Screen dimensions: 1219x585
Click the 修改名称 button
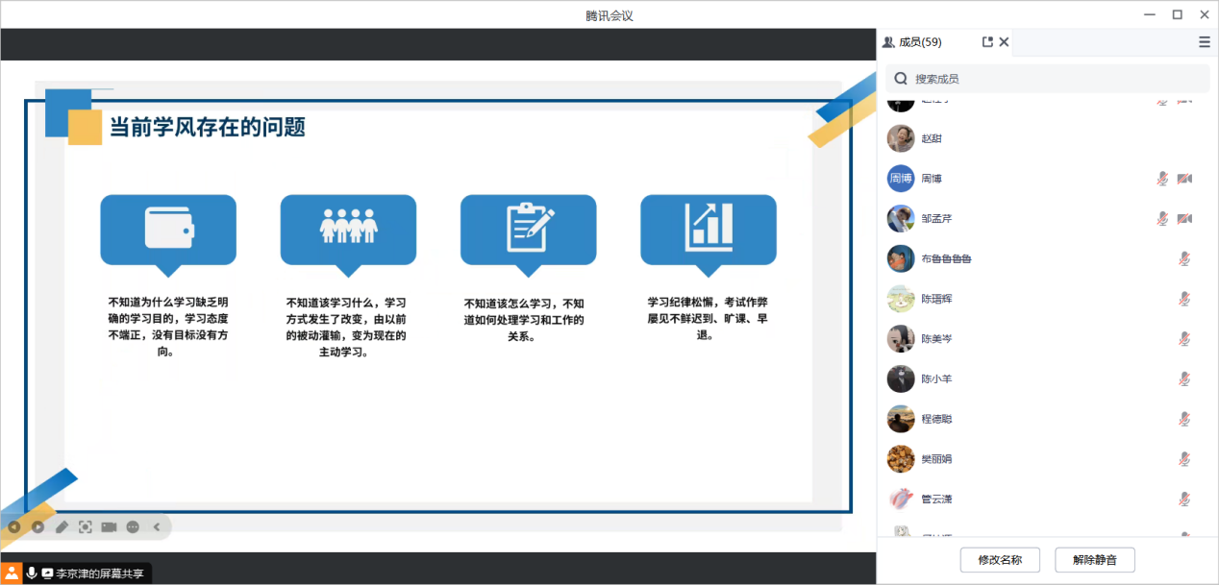click(1000, 560)
